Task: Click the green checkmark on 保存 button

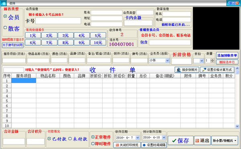Action: pos(174,141)
